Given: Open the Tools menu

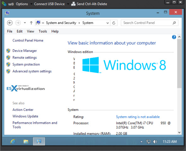Looking at the screenshot, I should click(43, 31).
